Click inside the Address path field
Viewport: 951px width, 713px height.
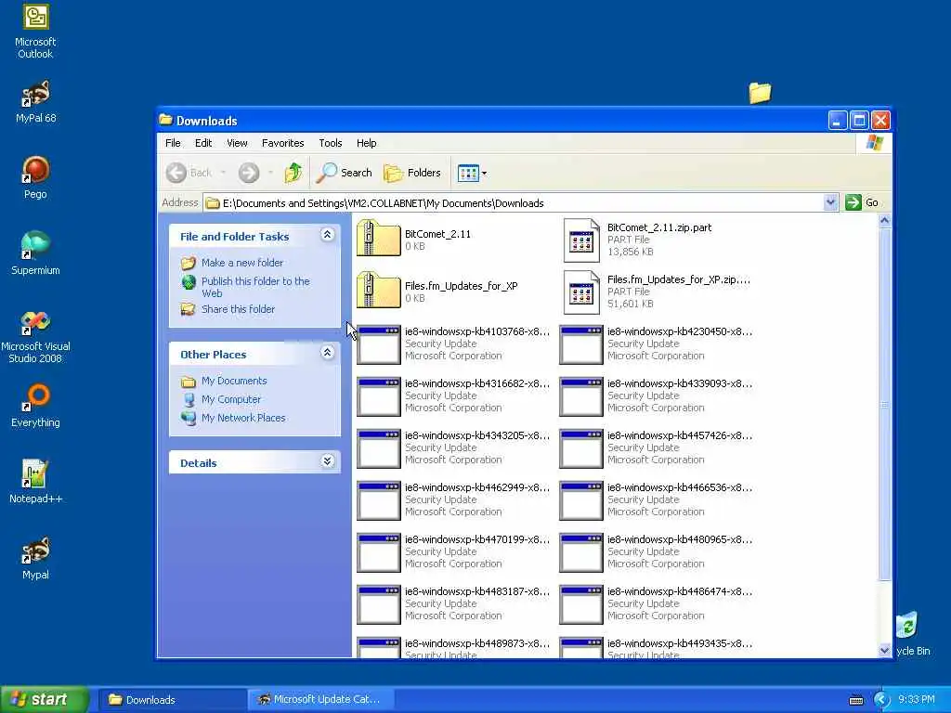click(514, 203)
